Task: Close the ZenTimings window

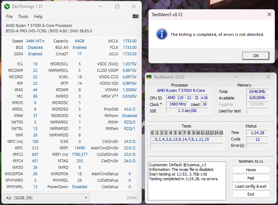Action: point(134,6)
